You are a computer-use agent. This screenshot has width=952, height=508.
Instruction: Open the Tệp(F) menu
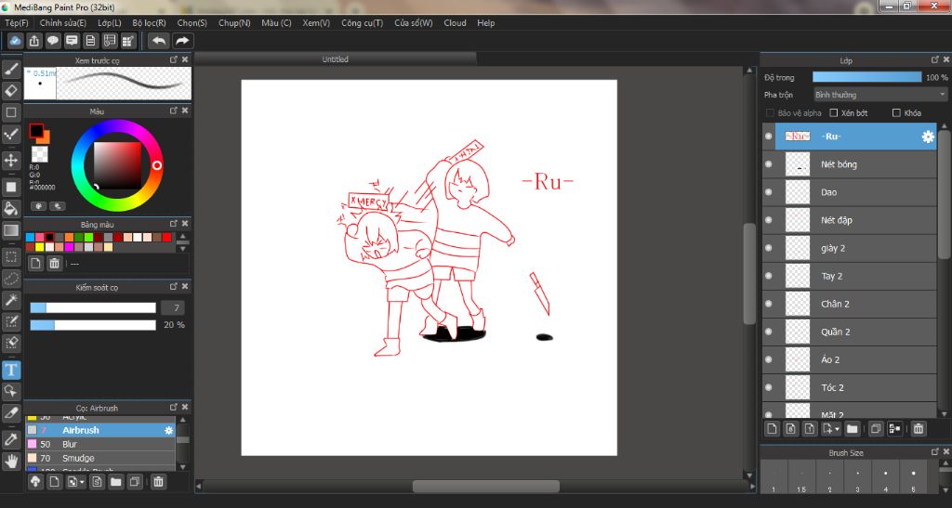pyautogui.click(x=17, y=22)
